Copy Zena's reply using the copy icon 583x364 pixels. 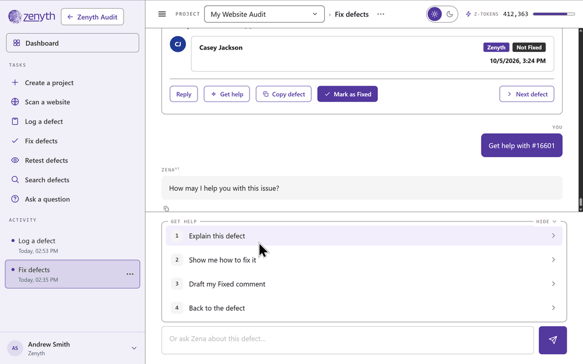pos(166,208)
